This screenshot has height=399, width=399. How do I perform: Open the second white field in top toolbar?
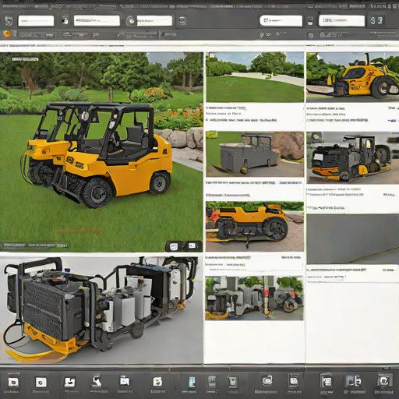pyautogui.click(x=97, y=20)
